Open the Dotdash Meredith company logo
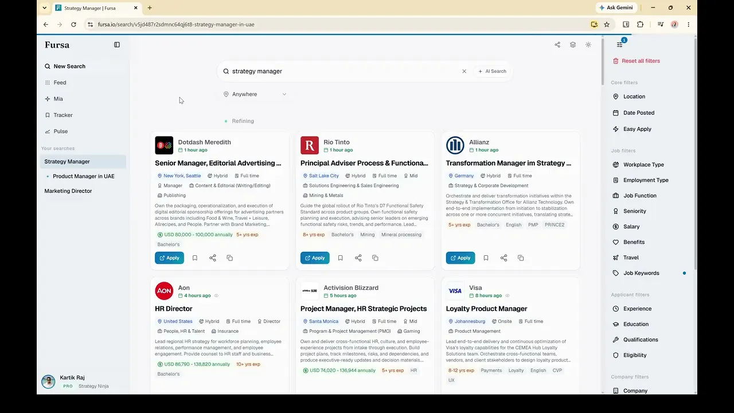 [164, 146]
